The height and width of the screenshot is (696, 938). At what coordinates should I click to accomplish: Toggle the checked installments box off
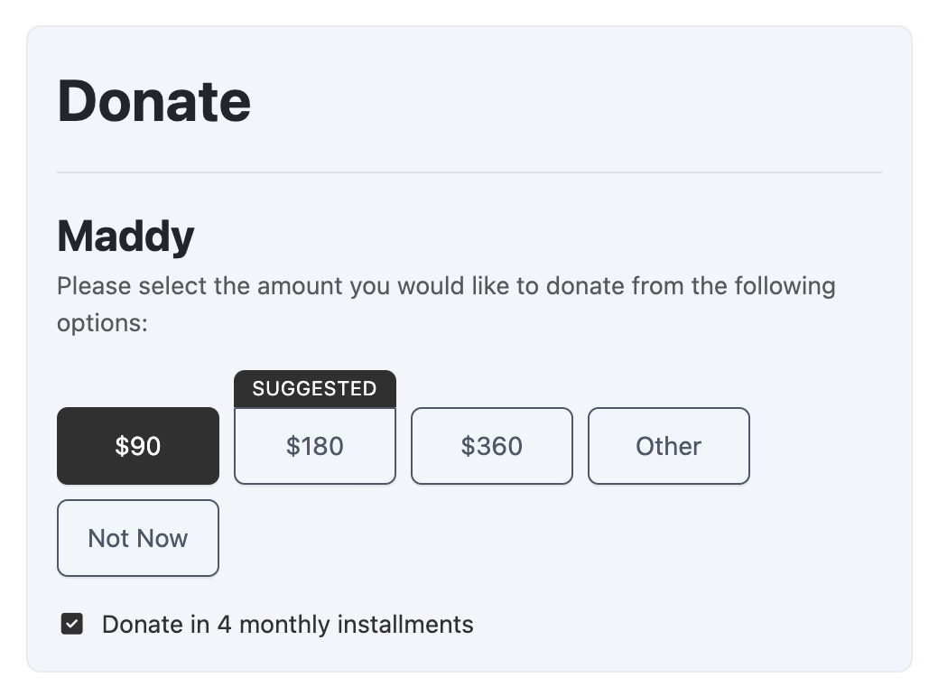click(x=72, y=624)
